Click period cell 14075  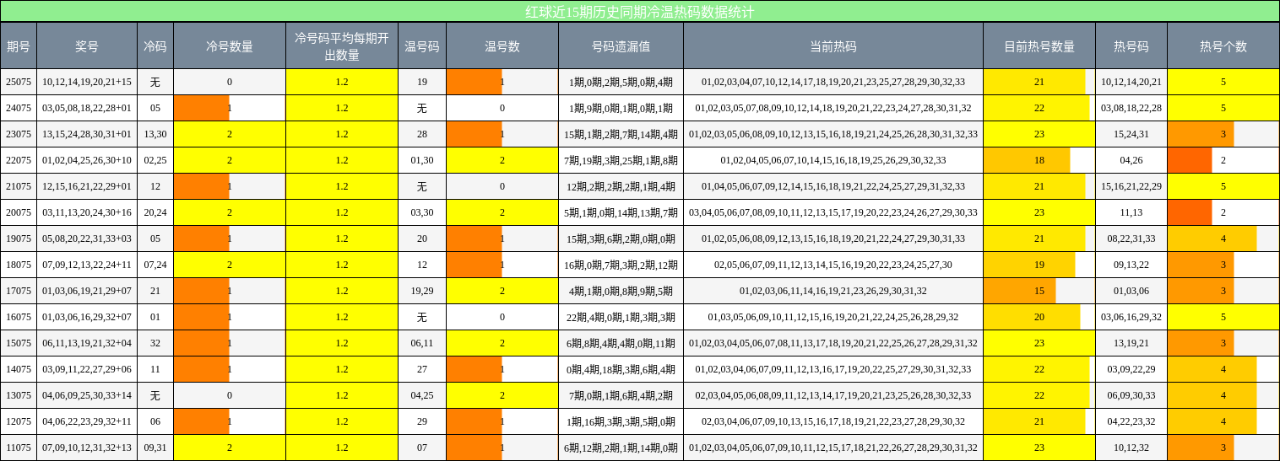pyautogui.click(x=19, y=369)
